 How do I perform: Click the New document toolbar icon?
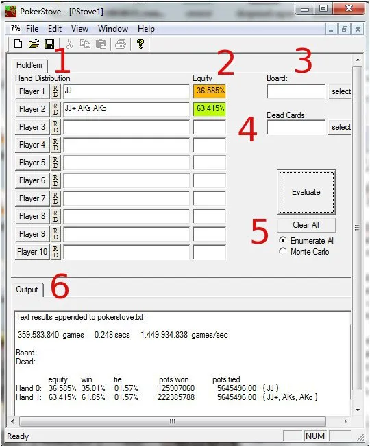(x=18, y=44)
